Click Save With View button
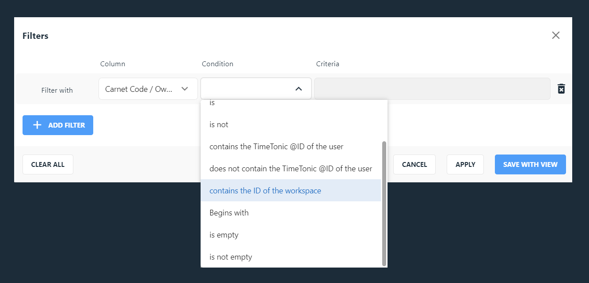The height and width of the screenshot is (283, 589). (x=530, y=165)
